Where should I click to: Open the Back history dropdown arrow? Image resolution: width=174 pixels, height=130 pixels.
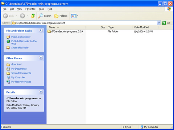click(x=16, y=16)
